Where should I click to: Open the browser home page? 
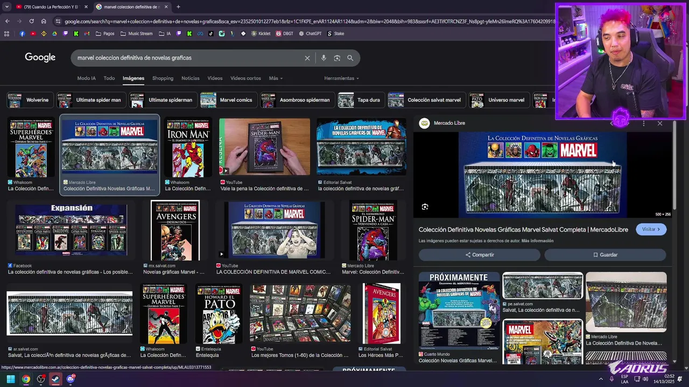pos(44,21)
